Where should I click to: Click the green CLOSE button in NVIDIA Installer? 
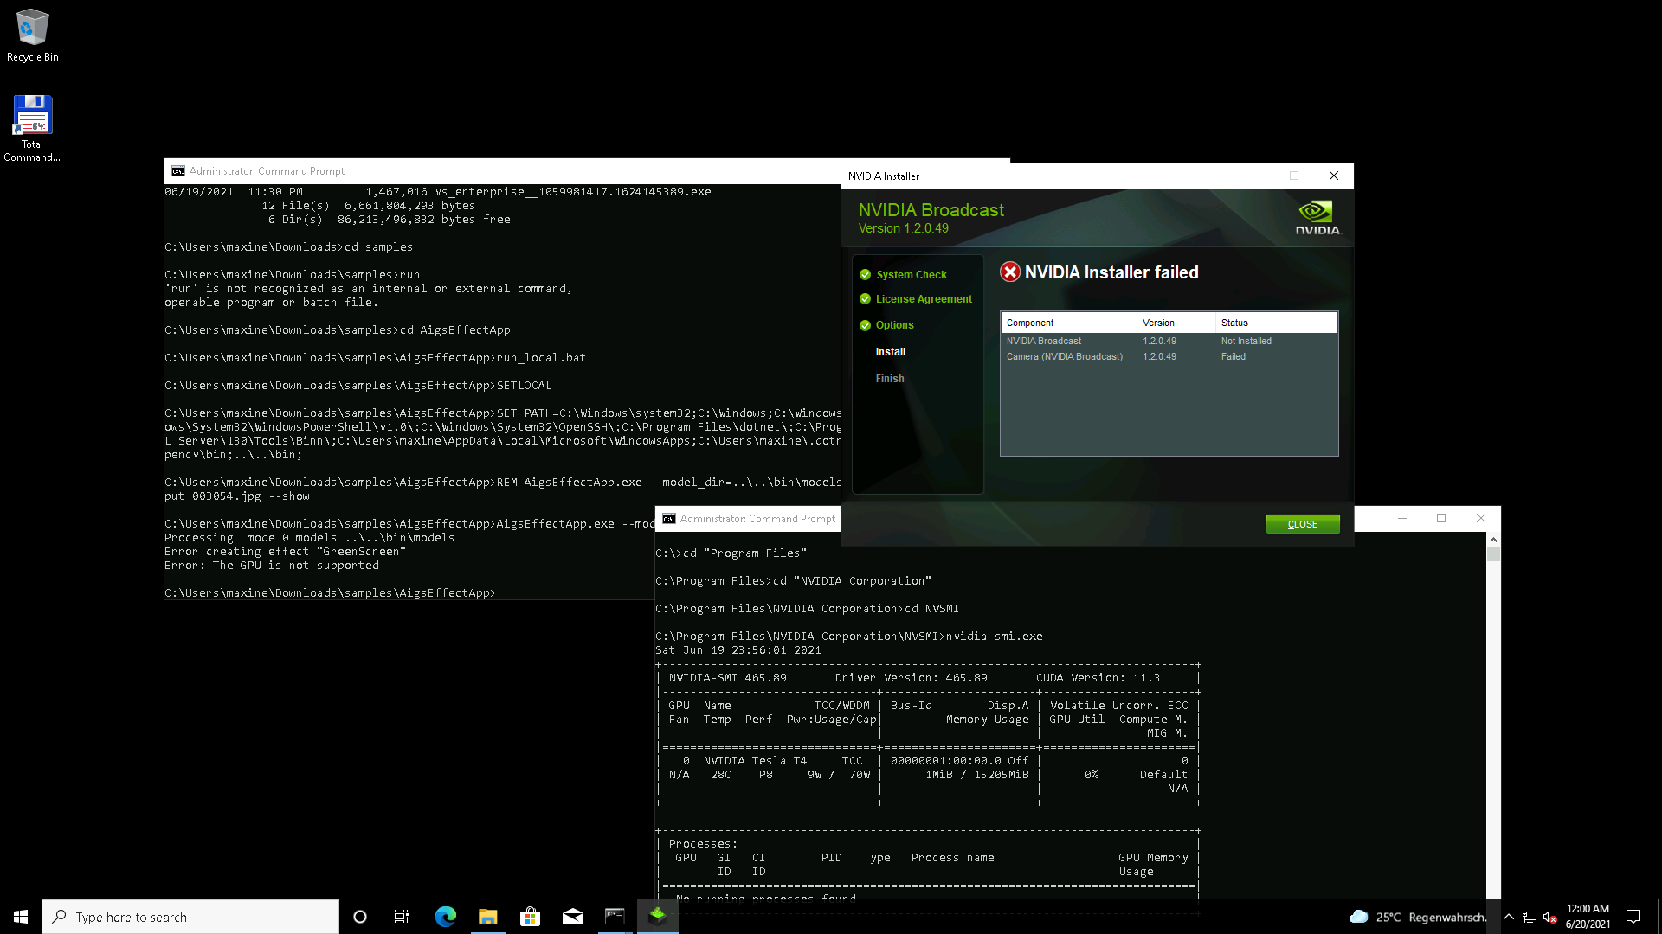click(1302, 524)
